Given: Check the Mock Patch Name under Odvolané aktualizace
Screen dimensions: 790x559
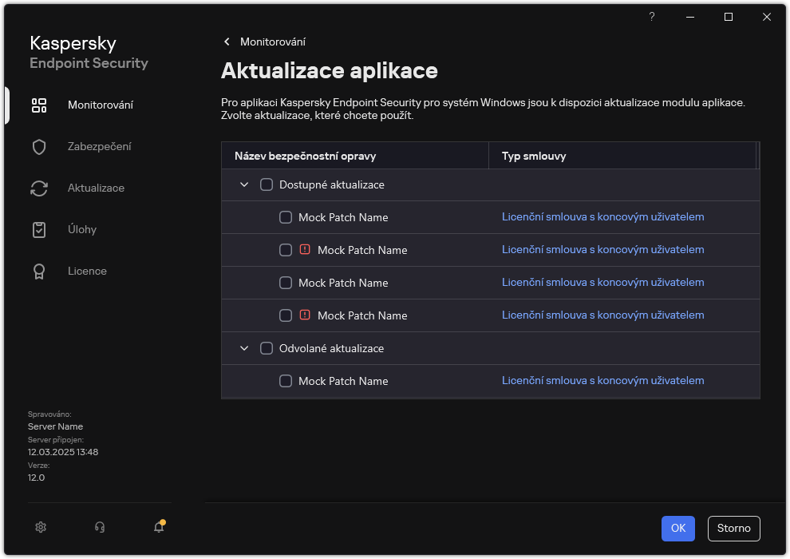Looking at the screenshot, I should click(x=285, y=381).
